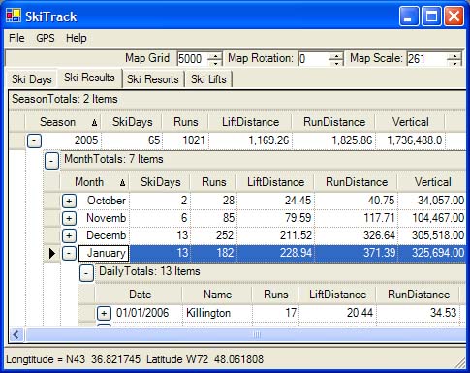470x373 pixels.
Task: Click the 211.52 lift distance cell
Action: [x=275, y=235]
